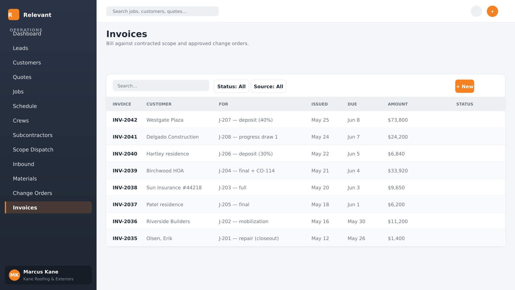
Task: Click the orange Relevant logo icon
Action: click(14, 15)
